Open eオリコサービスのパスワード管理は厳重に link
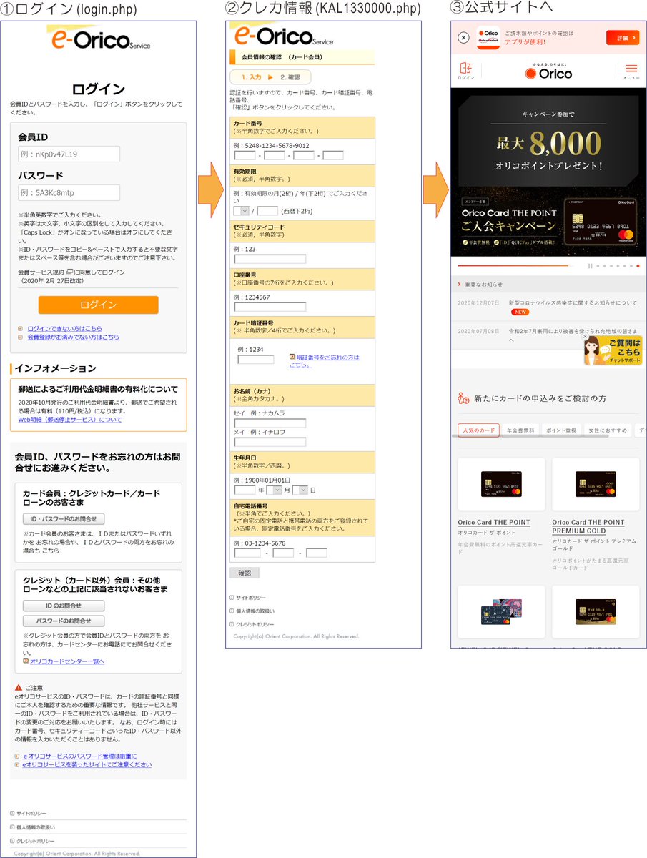Screen dimensions: 647x858 click(x=79, y=756)
